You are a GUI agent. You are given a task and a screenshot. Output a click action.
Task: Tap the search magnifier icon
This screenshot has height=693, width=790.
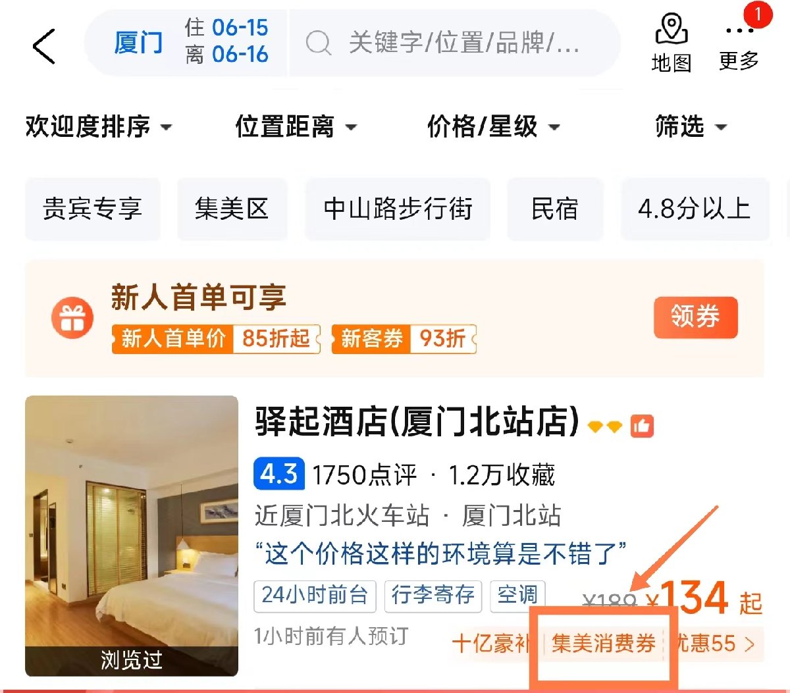click(319, 43)
